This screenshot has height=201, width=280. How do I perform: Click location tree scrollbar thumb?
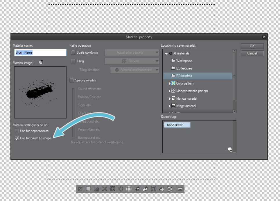tap(234, 76)
